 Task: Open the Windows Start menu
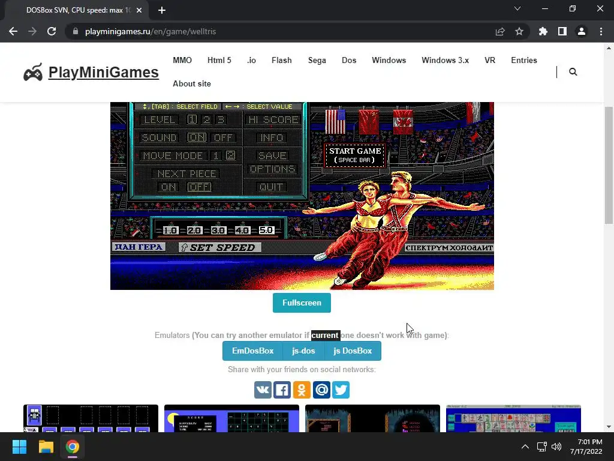pos(19,447)
